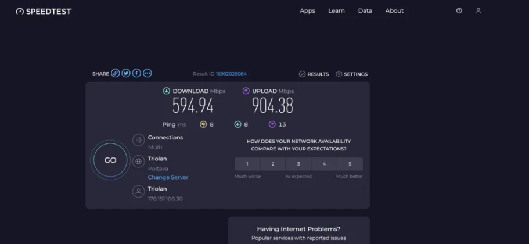Open the Results page

coord(314,74)
